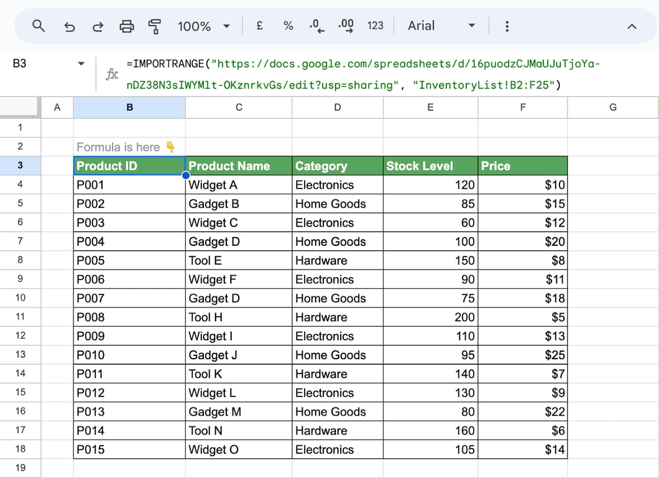
Task: Open the 100% zoom dropdown
Action: (204, 27)
